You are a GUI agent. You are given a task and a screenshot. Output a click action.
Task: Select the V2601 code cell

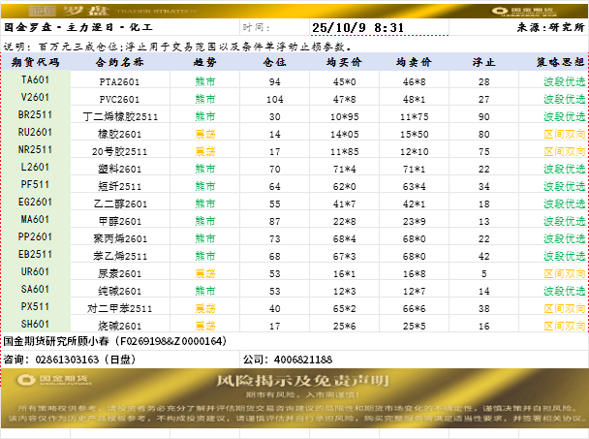[x=35, y=97]
